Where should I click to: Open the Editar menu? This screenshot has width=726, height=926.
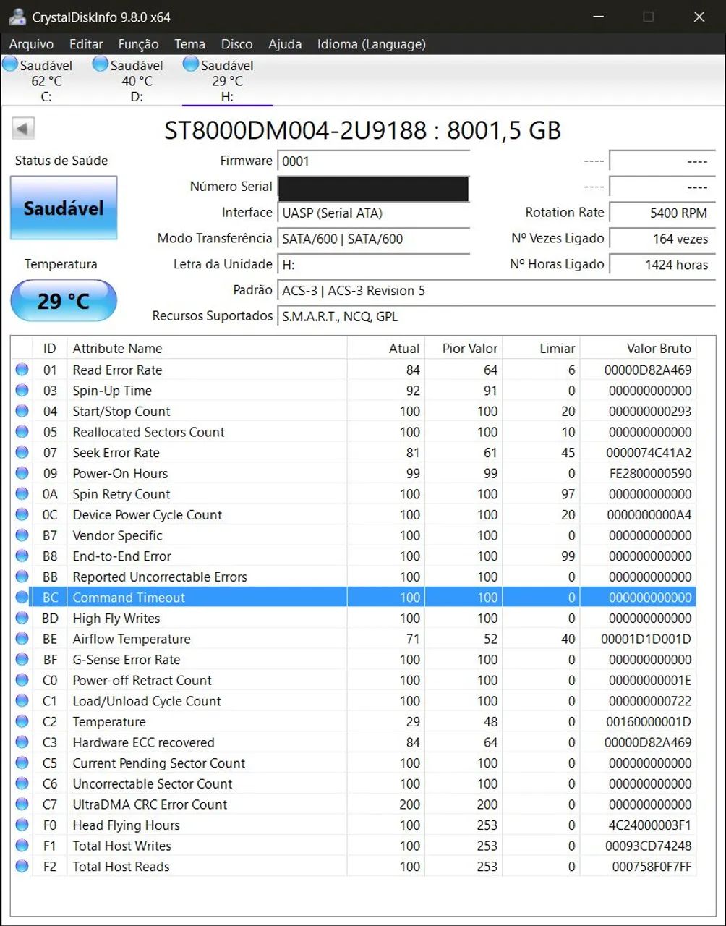(x=86, y=44)
